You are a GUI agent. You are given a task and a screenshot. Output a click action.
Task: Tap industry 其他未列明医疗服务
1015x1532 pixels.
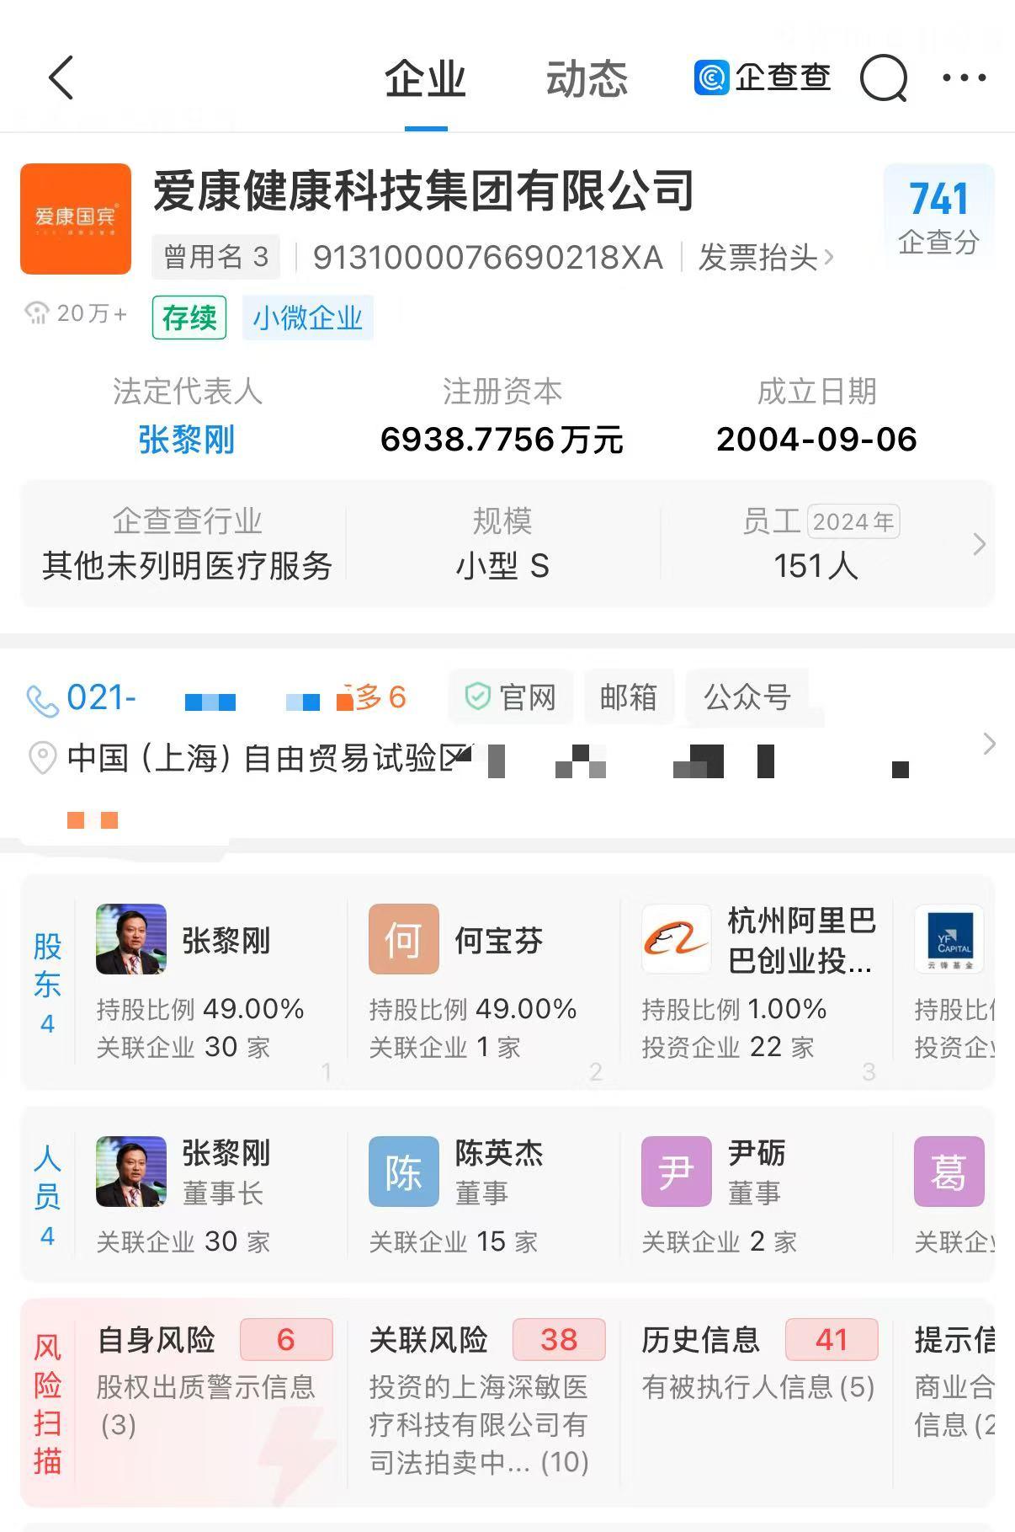tap(187, 566)
